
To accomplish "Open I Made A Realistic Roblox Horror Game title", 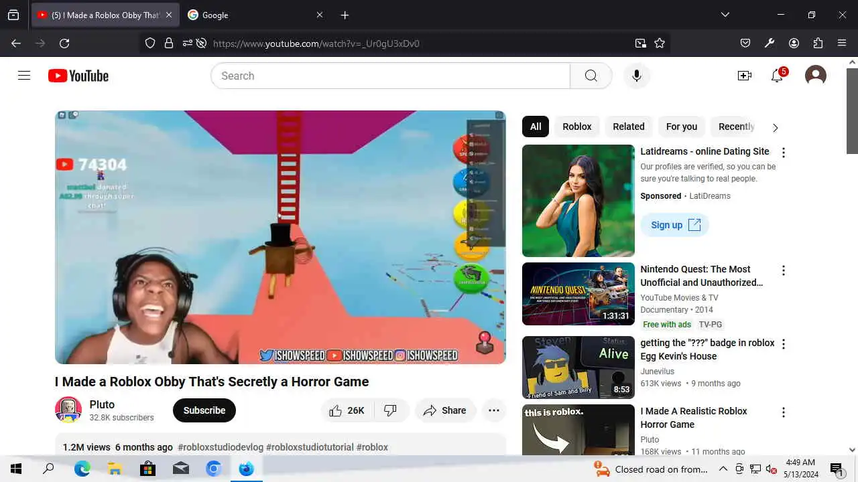I will (694, 418).
